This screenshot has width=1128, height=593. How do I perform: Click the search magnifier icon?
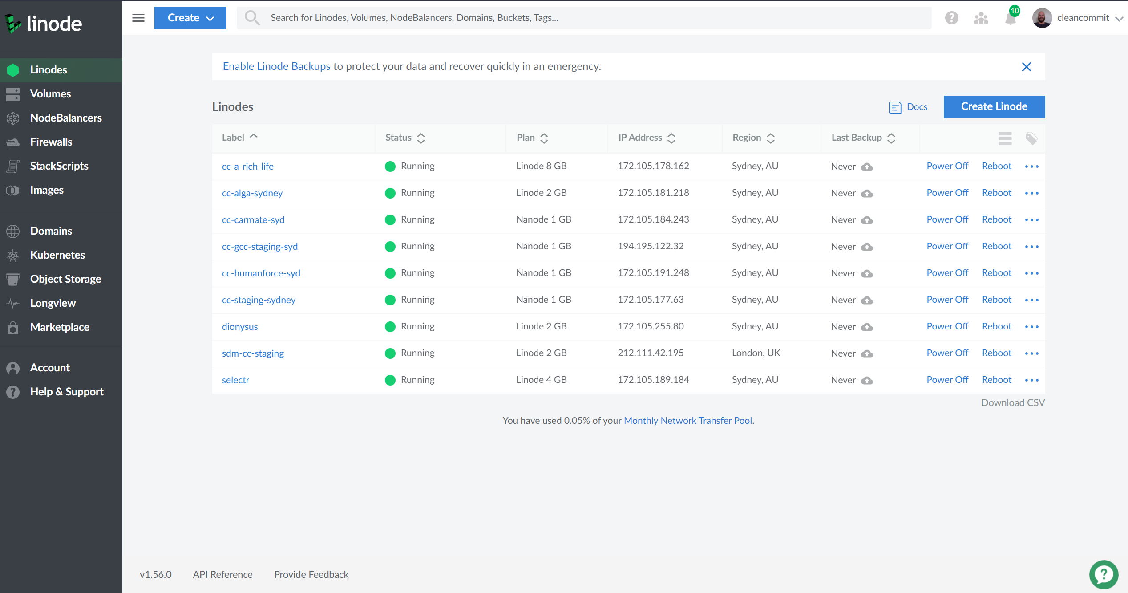click(x=252, y=18)
